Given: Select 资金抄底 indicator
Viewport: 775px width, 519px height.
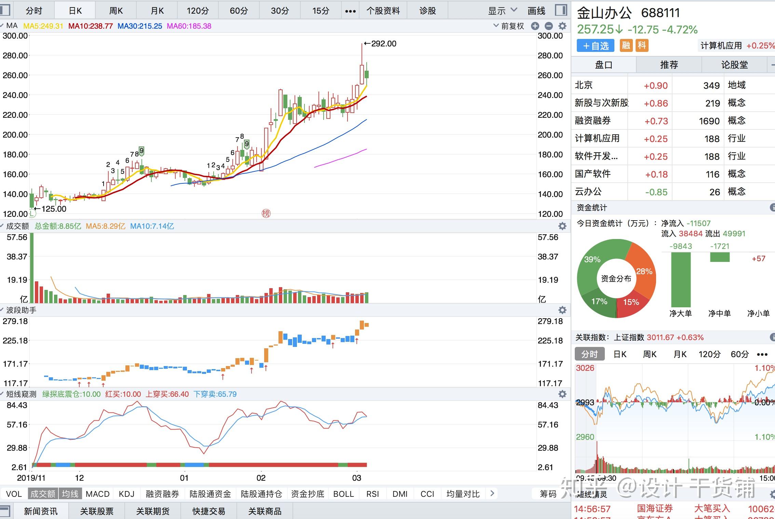Looking at the screenshot, I should point(308,494).
